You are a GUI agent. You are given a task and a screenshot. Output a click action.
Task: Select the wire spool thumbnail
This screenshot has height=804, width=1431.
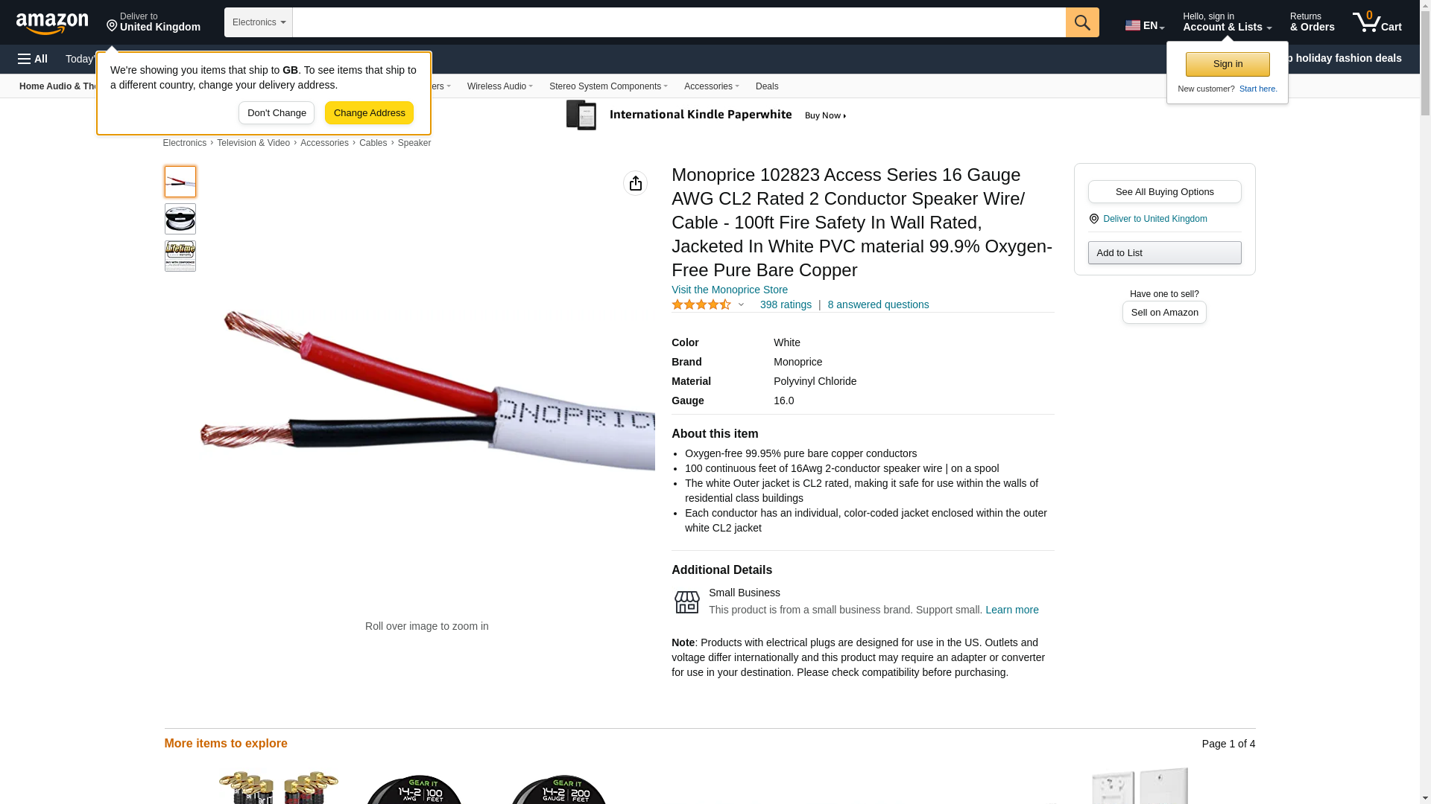point(180,219)
